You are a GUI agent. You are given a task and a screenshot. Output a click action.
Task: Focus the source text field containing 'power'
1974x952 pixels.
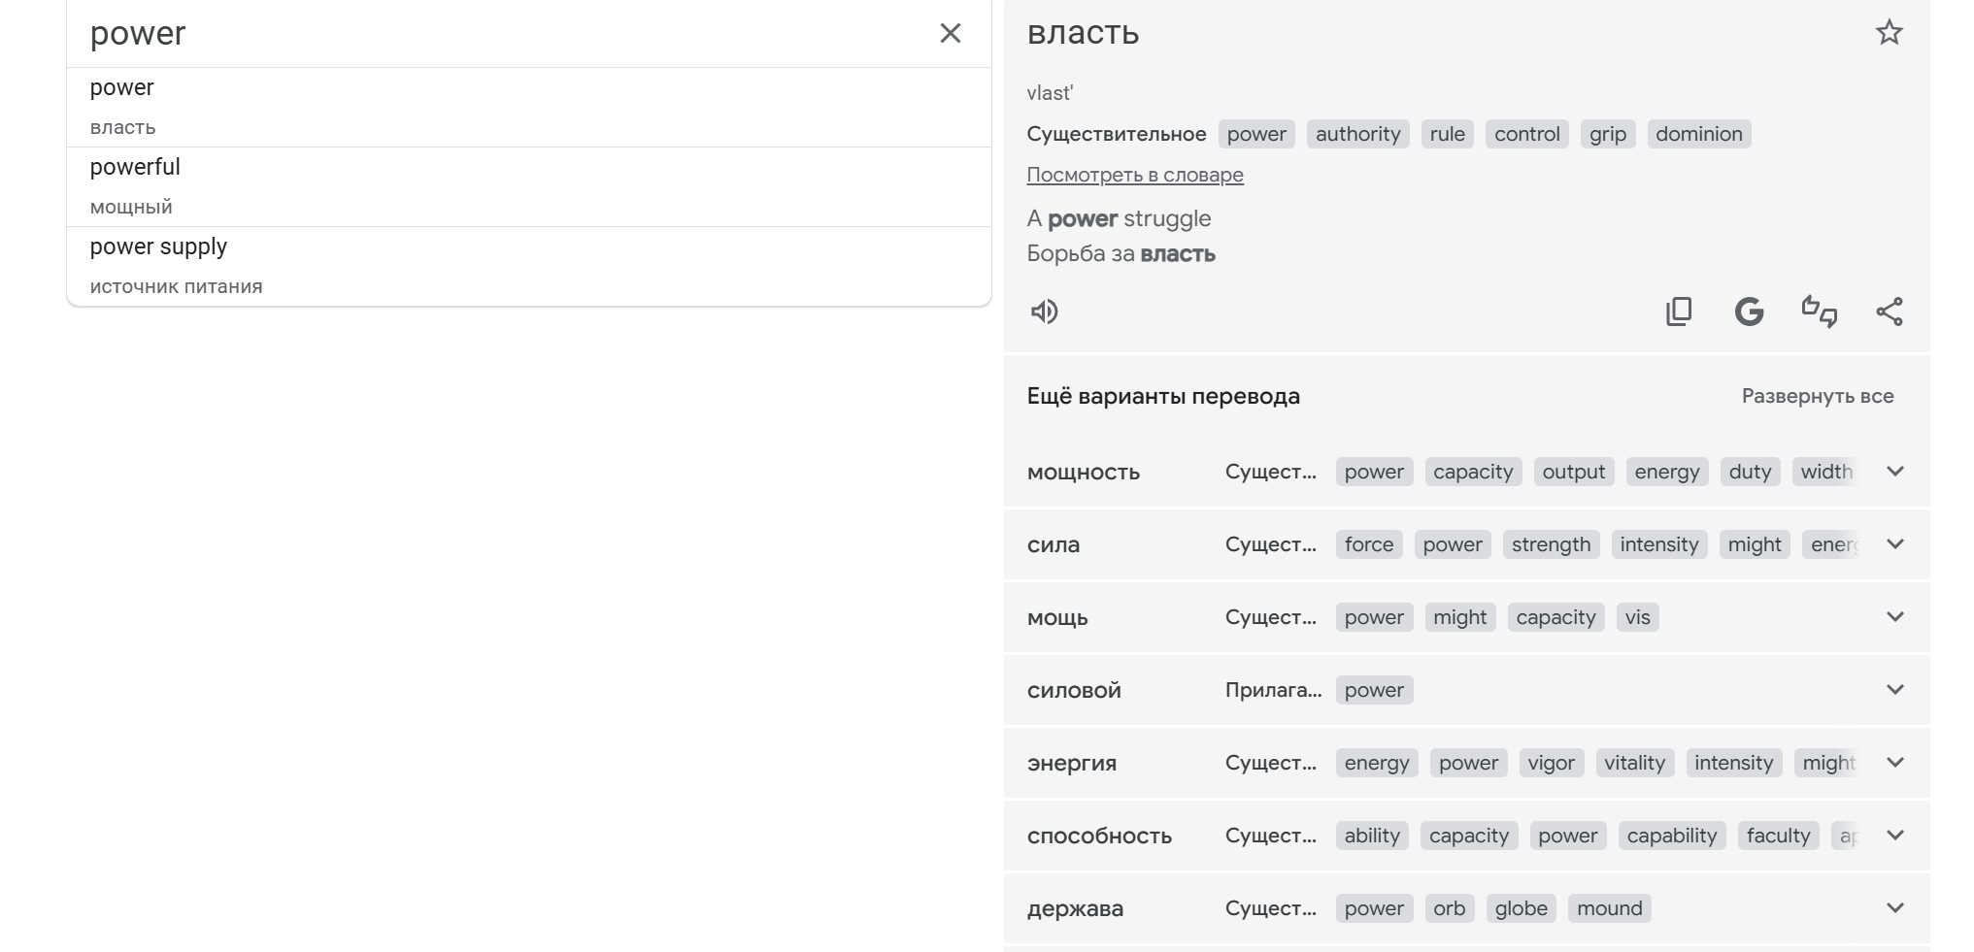[485, 33]
